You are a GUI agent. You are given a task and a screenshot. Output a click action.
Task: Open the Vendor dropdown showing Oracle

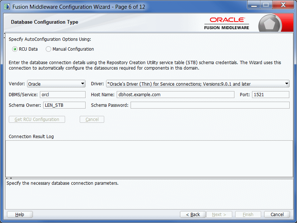coord(56,84)
